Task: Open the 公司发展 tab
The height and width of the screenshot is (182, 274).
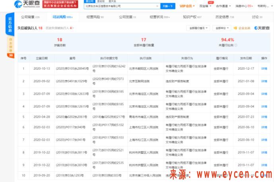Action: pos(127,17)
